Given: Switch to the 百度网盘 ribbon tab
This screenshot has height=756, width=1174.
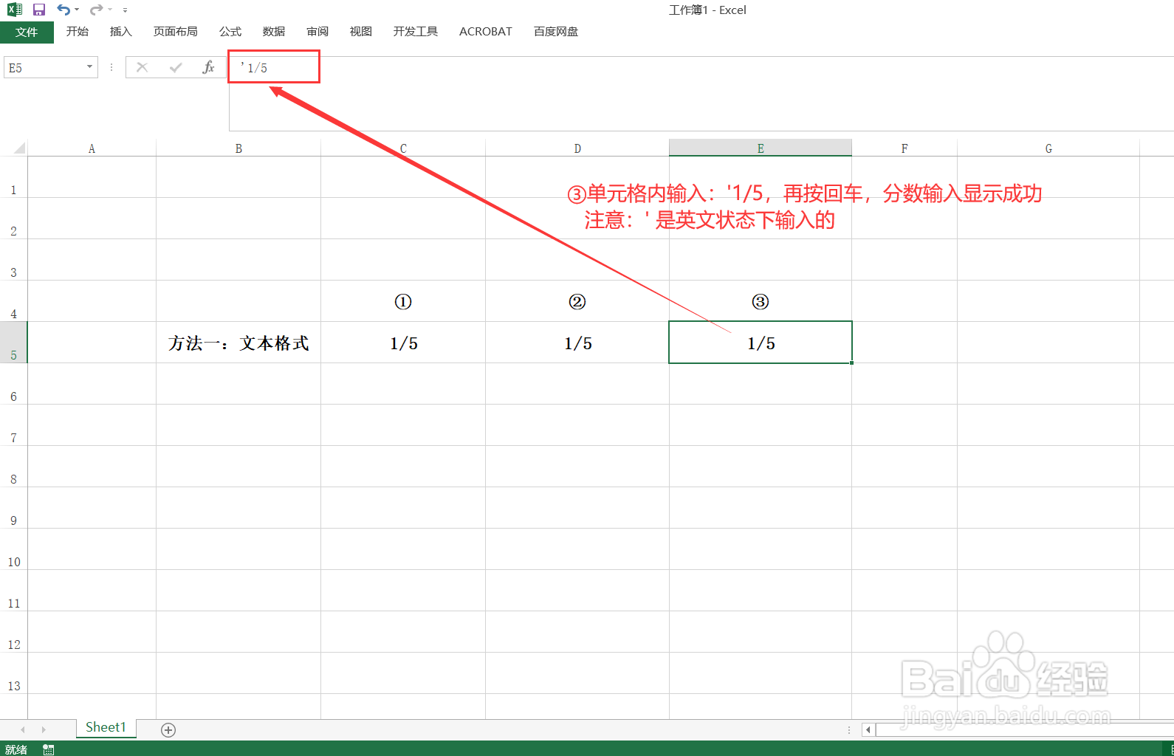Looking at the screenshot, I should coord(556,32).
